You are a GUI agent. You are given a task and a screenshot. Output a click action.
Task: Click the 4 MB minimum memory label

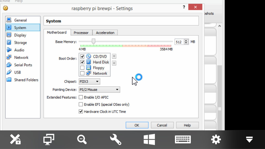pyautogui.click(x=82, y=49)
